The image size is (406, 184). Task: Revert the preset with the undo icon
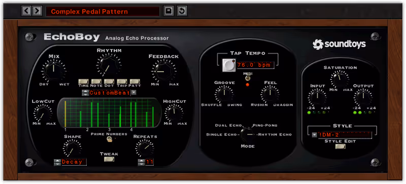click(182, 11)
